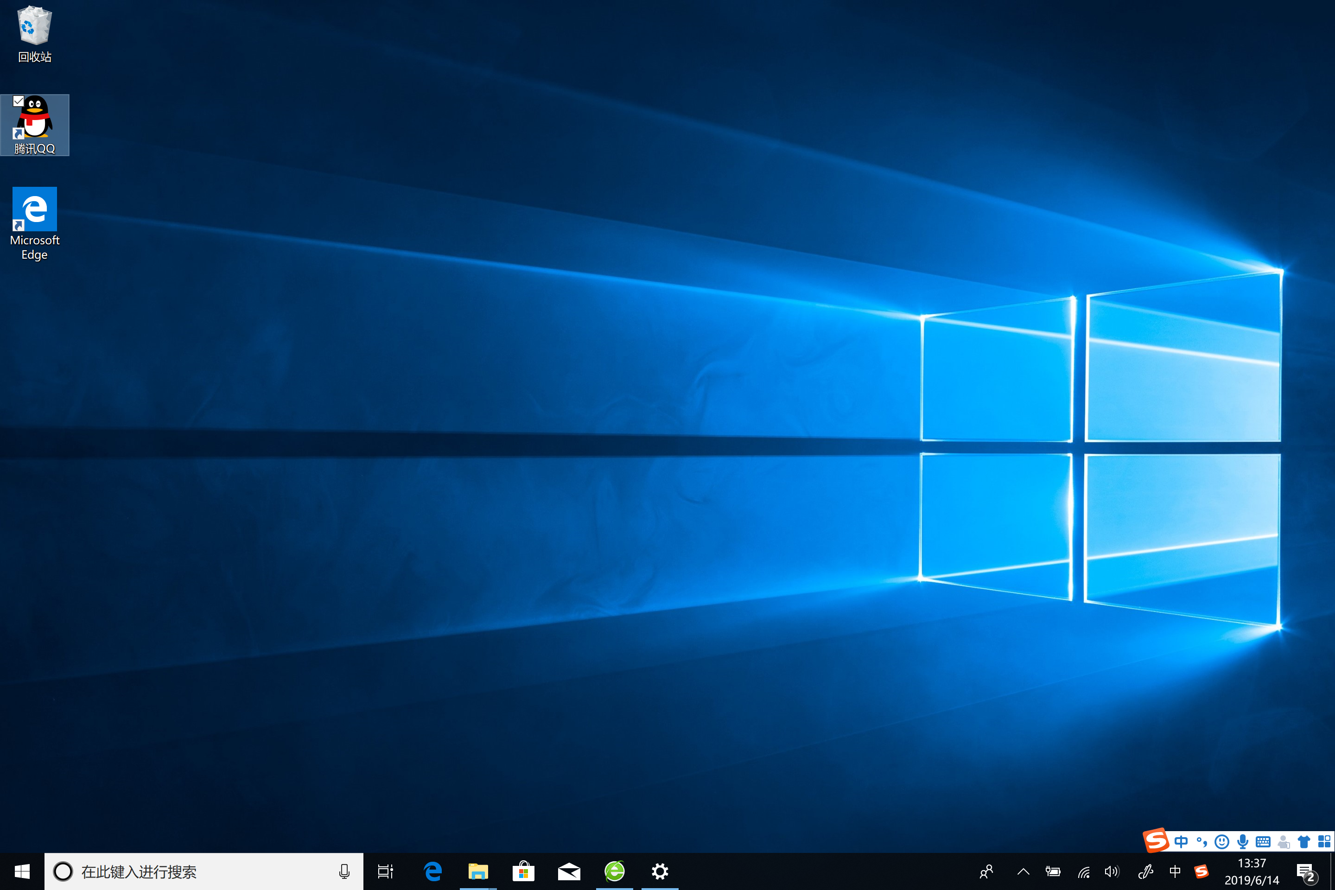Screen dimensions: 1335x890
Task: Open the Sogou soft keyboard menu
Action: click(1263, 842)
